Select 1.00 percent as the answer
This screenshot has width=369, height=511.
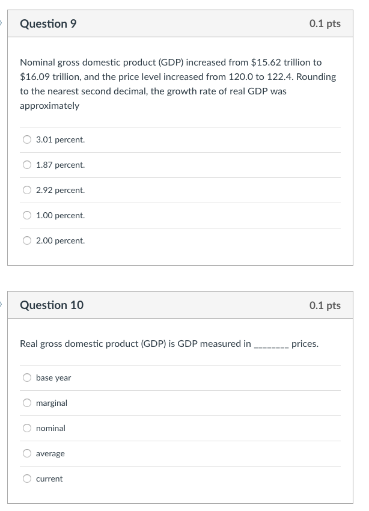click(x=27, y=215)
